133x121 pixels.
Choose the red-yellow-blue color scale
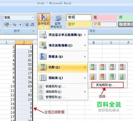tap(122, 67)
